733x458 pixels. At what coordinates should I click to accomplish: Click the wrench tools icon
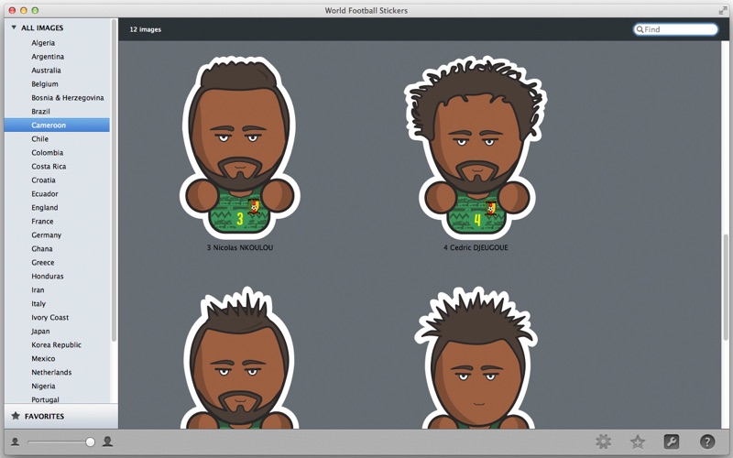pos(672,442)
